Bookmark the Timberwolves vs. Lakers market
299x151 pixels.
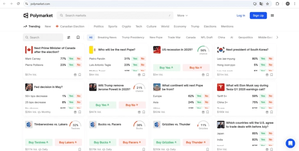point(80,149)
